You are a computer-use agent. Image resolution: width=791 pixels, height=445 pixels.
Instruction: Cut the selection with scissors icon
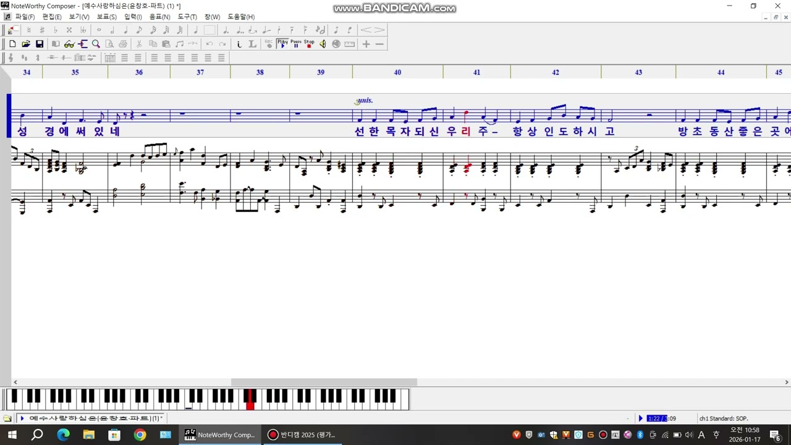[x=139, y=44]
